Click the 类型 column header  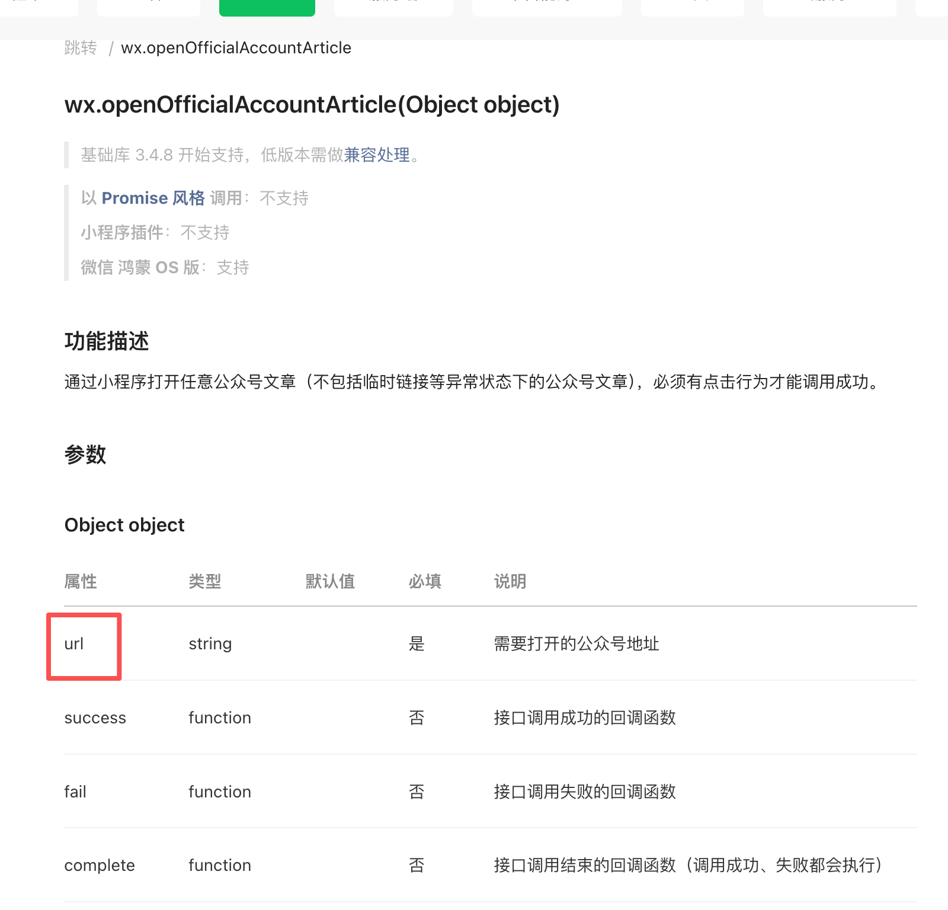(205, 581)
